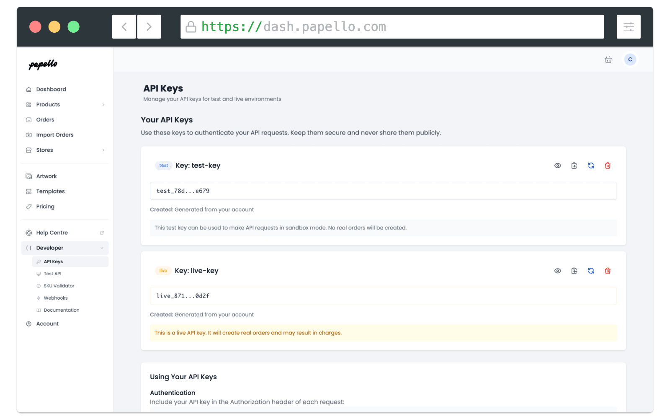Click the padlock icon in the address bar
670x419 pixels.
pyautogui.click(x=191, y=26)
